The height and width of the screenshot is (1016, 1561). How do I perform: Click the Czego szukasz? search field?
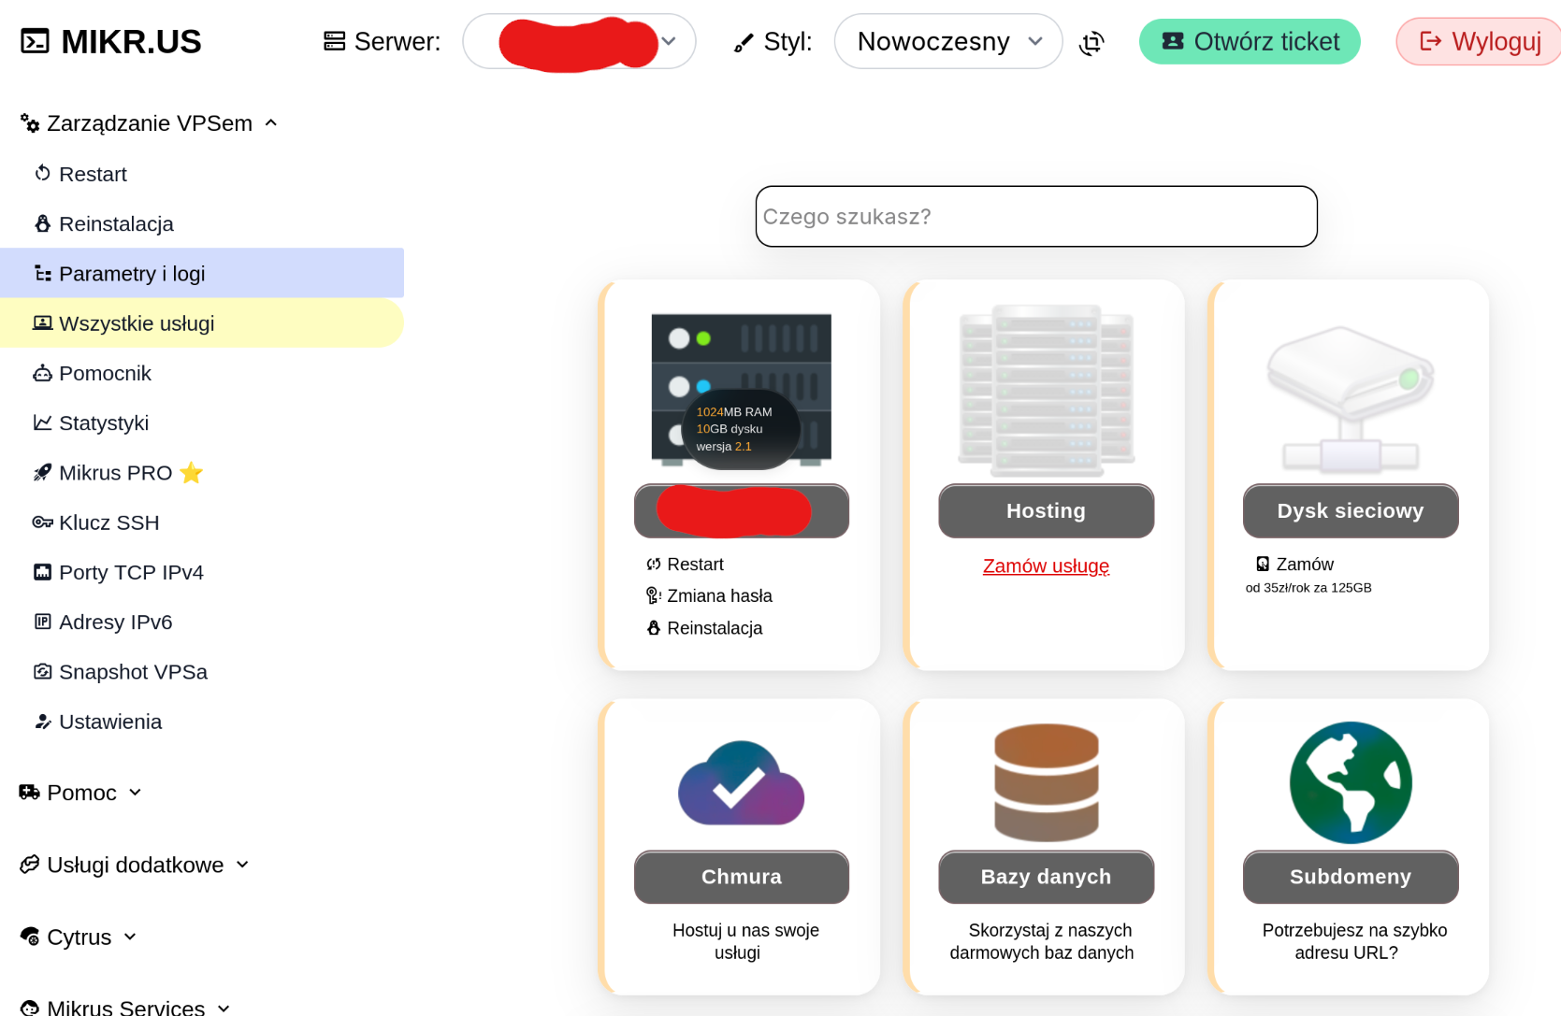click(x=1036, y=216)
